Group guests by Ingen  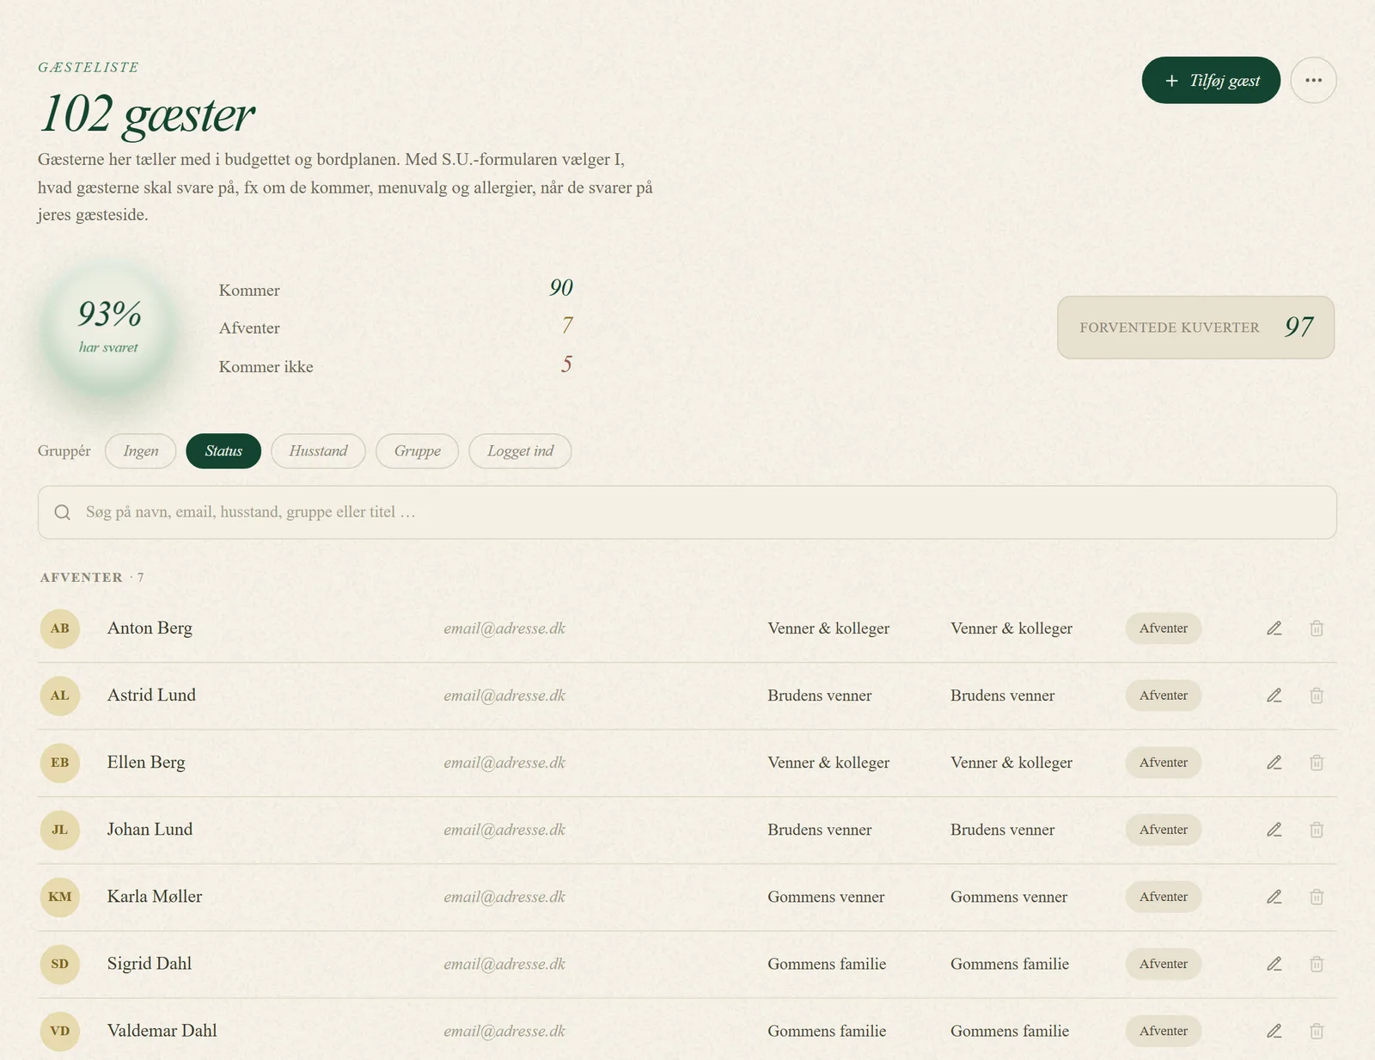point(141,451)
